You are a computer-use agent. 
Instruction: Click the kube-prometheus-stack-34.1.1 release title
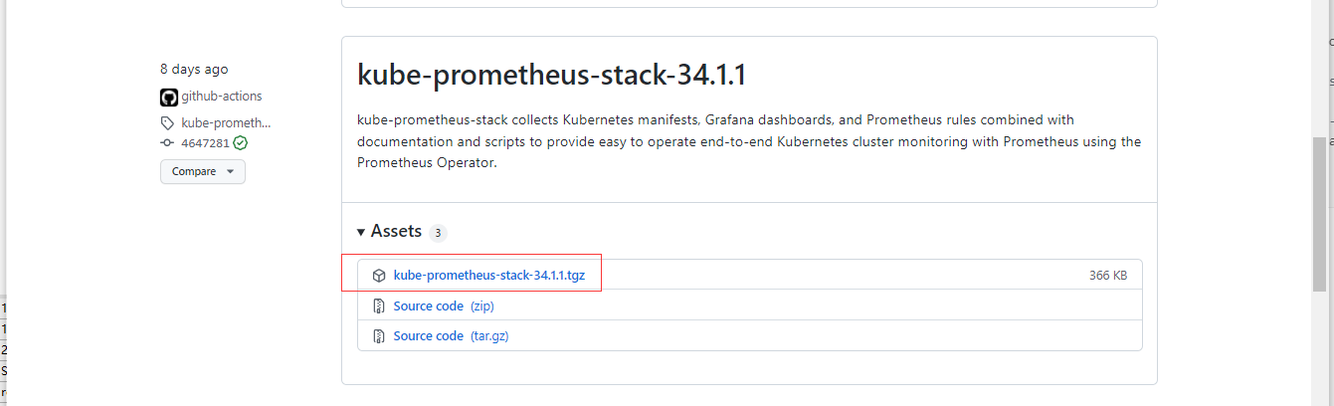point(551,76)
